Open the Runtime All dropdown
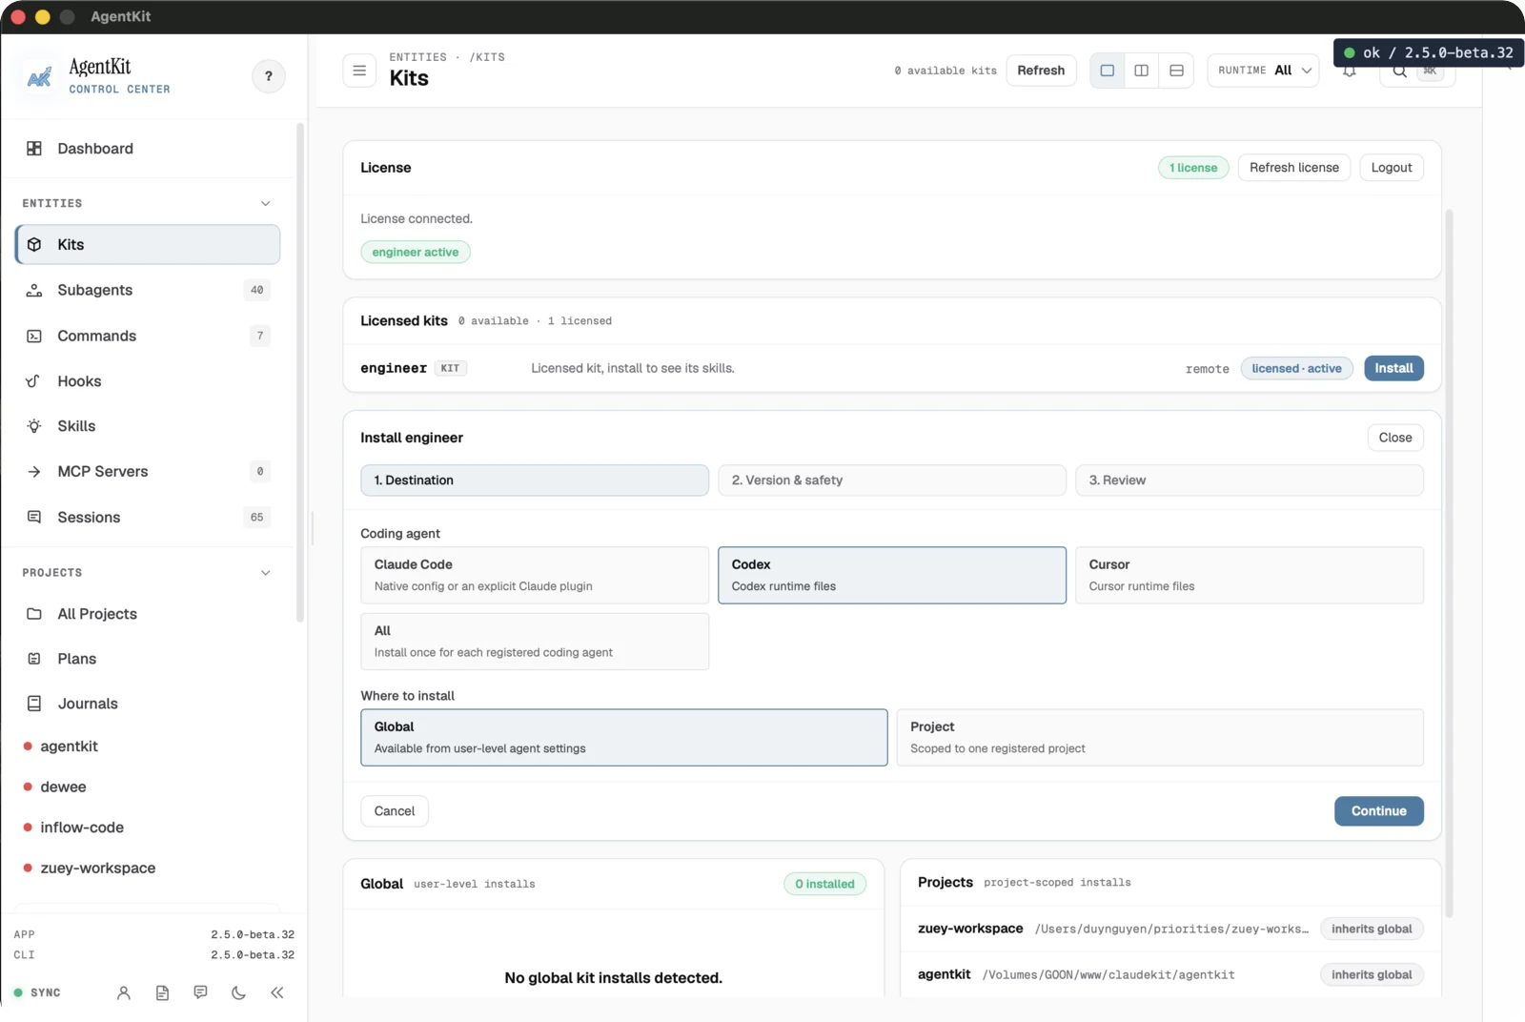This screenshot has width=1525, height=1022. tap(1264, 71)
